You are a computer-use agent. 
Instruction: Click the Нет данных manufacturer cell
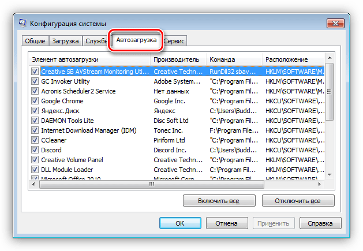171,91
